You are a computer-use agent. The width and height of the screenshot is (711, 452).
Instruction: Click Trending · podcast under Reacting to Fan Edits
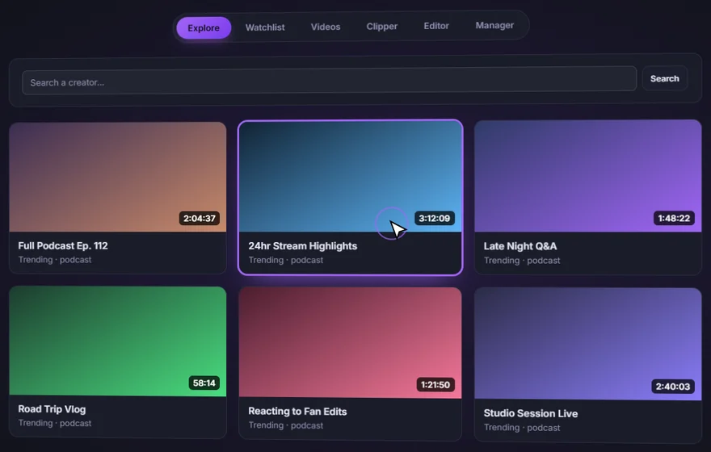pyautogui.click(x=286, y=425)
